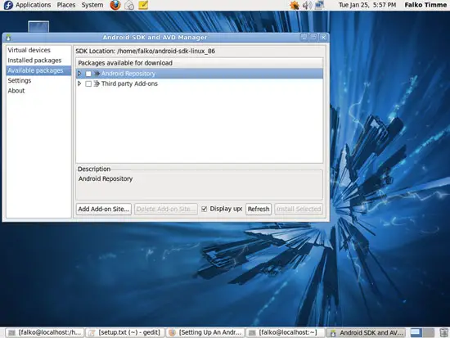Image resolution: width=450 pixels, height=338 pixels.
Task: Switch to the second workspace in the pager
Action: [x=429, y=332]
